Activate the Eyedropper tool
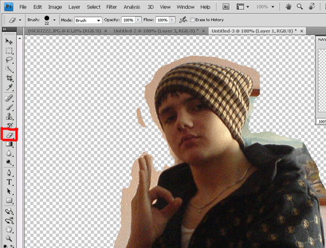The height and width of the screenshot is (248, 326). tap(9, 87)
